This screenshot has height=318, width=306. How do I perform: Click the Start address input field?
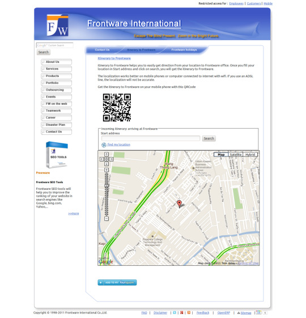[x=151, y=138]
